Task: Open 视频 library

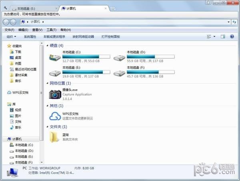Action: coord(16,110)
